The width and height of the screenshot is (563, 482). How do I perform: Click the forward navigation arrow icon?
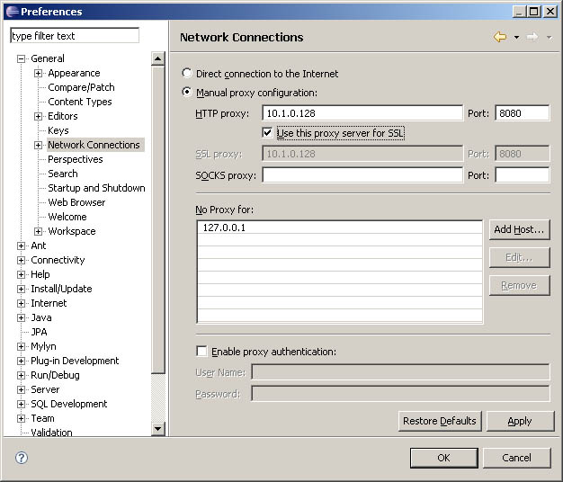[x=532, y=37]
